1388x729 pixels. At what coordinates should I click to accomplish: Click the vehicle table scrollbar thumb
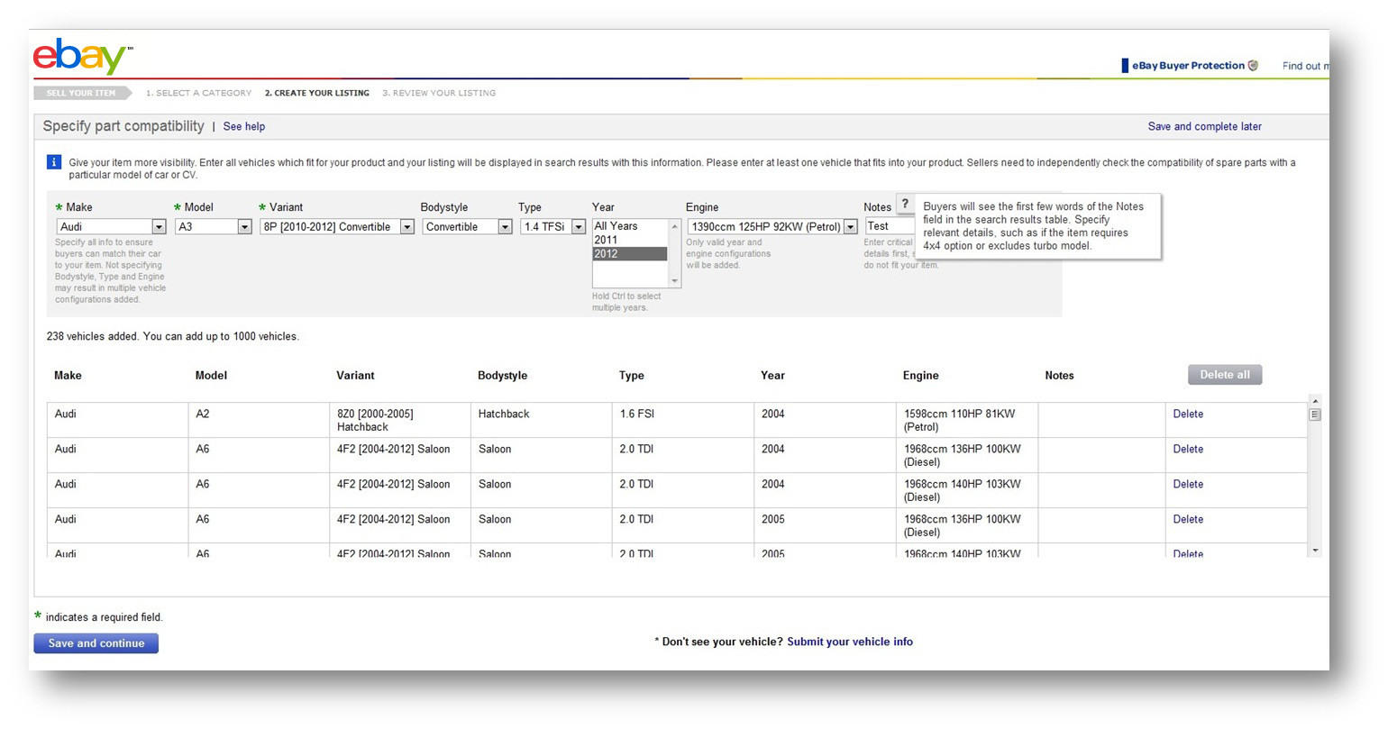click(x=1315, y=415)
